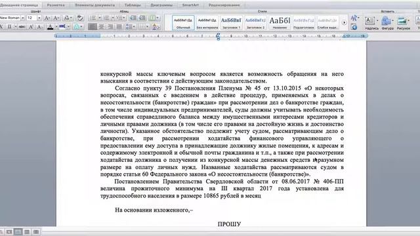Align text right
The height and width of the screenshot is (236, 420).
[110, 27]
